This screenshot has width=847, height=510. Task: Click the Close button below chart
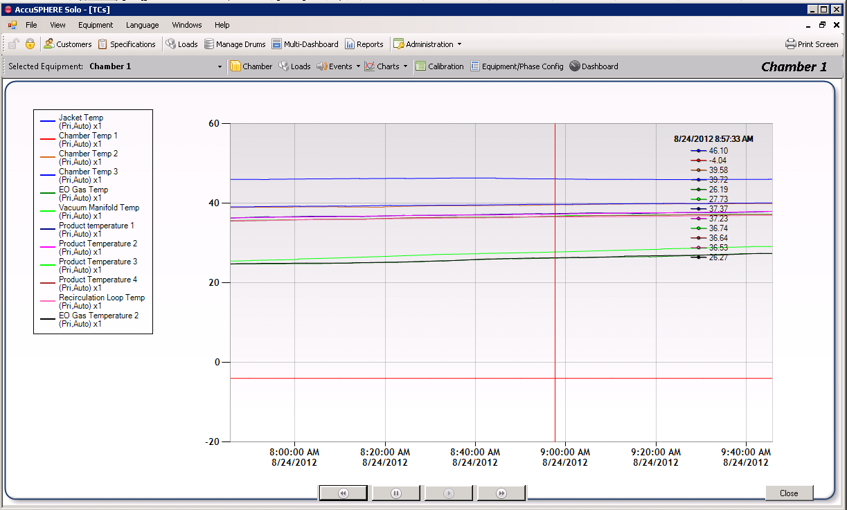tap(789, 493)
